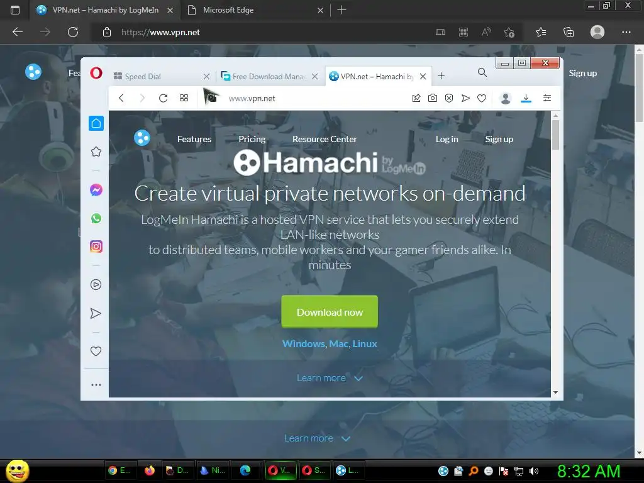Open Opera My Flow send icon in address bar
The width and height of the screenshot is (644, 483).
pos(465,97)
